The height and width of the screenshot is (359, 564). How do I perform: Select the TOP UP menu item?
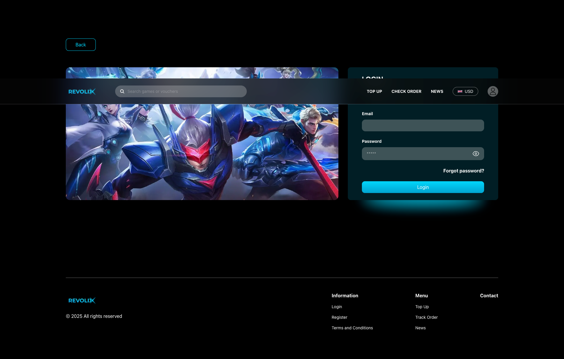click(374, 91)
